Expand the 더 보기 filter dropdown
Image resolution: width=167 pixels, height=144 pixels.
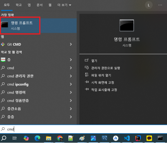click(x=64, y=5)
